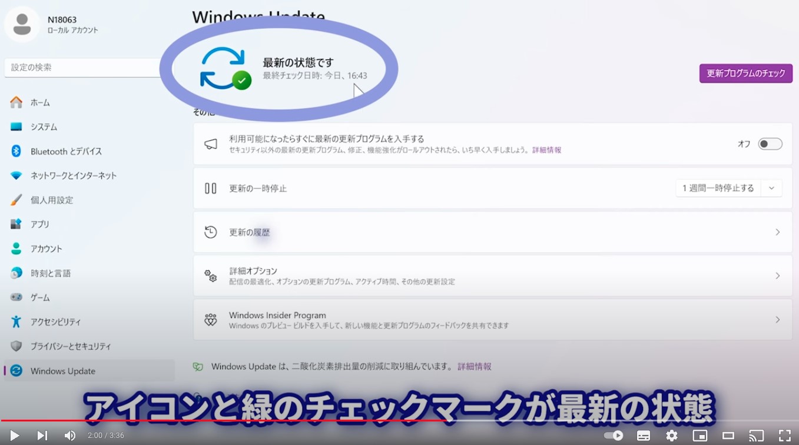
Task: Select Windows Update in the sidebar
Action: pyautogui.click(x=89, y=371)
